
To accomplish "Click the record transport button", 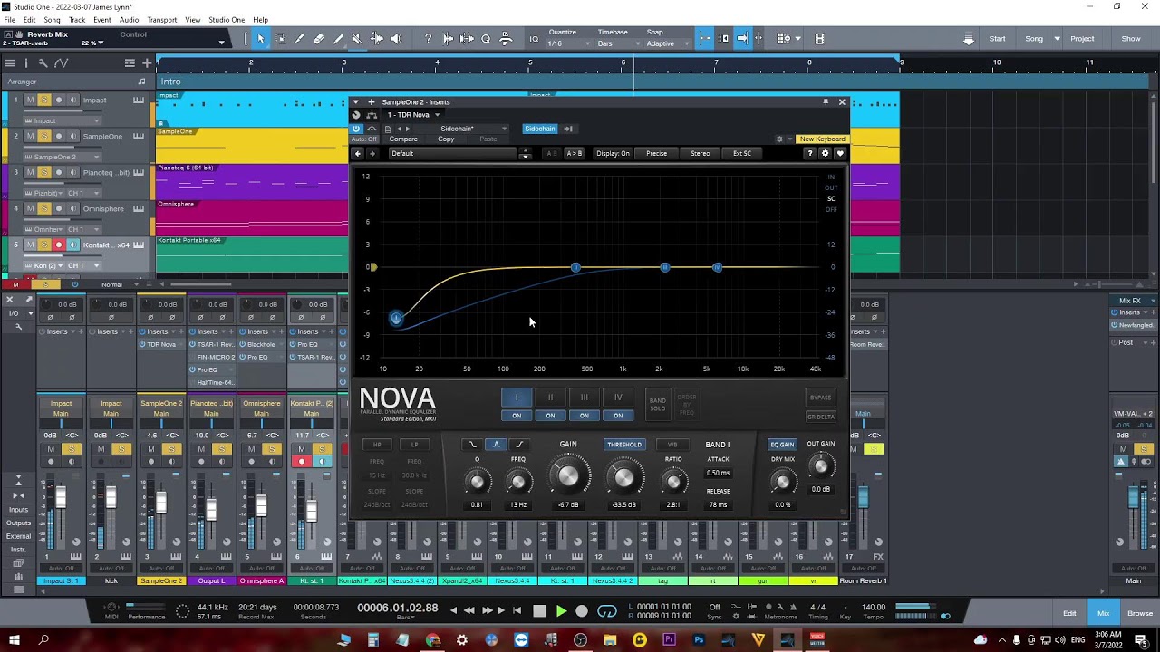I will [582, 611].
